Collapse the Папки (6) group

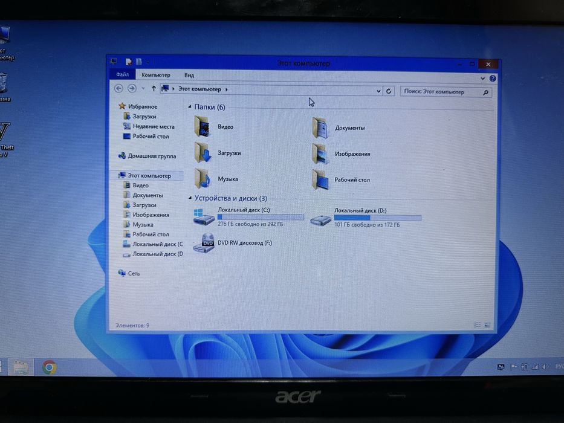[190, 107]
